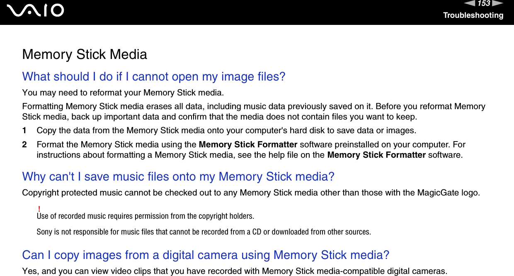The width and height of the screenshot is (514, 276).
Task: Click the 'Copy the data from' step text
Action: coord(226,131)
